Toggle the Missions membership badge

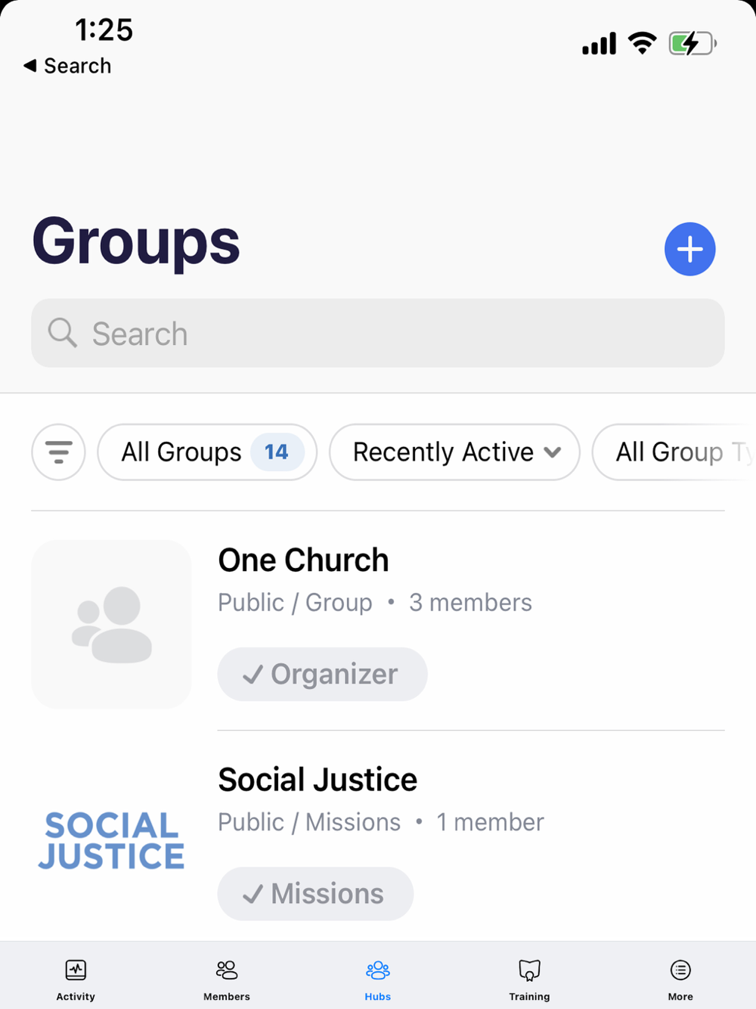(x=315, y=893)
